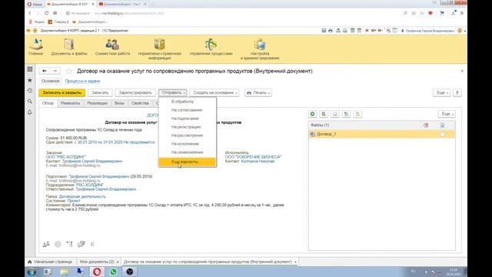Click the view file icon in files toolbar
Viewport: 492px width, 277px height.
pos(324,114)
